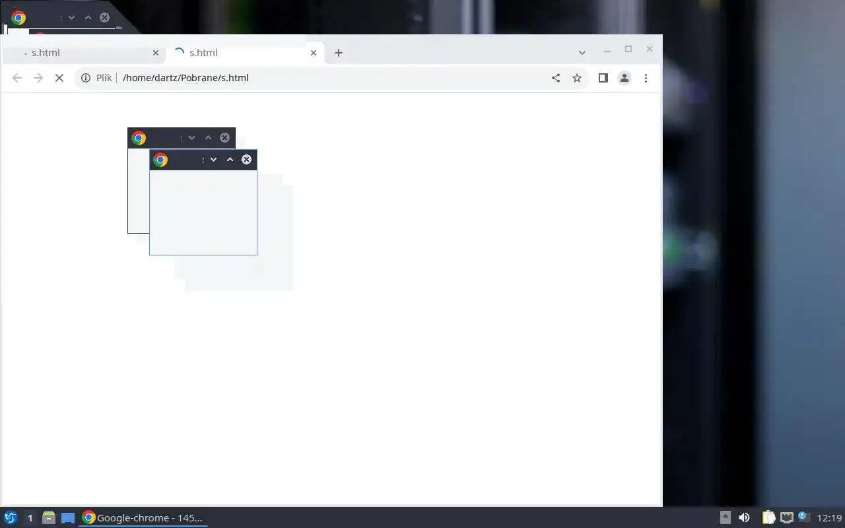Bookmark this tab with the star icon
845x528 pixels.
coord(577,78)
